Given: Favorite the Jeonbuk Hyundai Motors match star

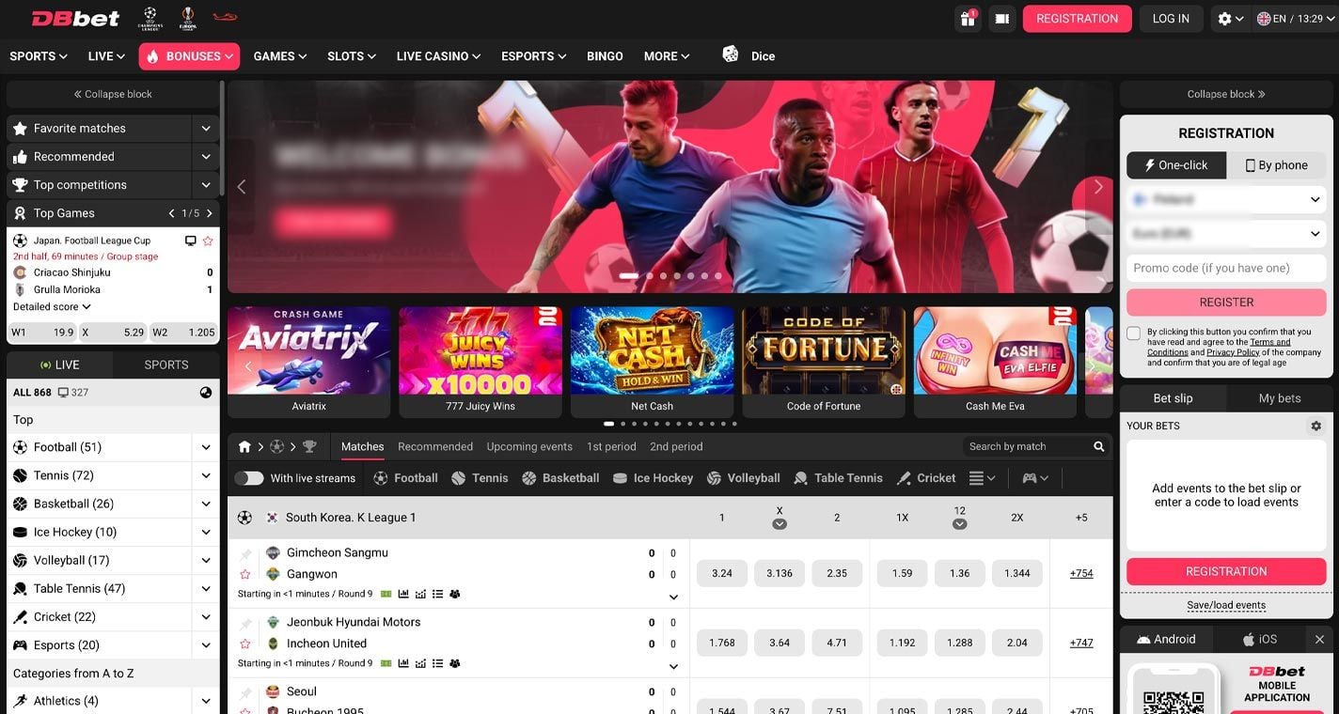Looking at the screenshot, I should coord(245,644).
